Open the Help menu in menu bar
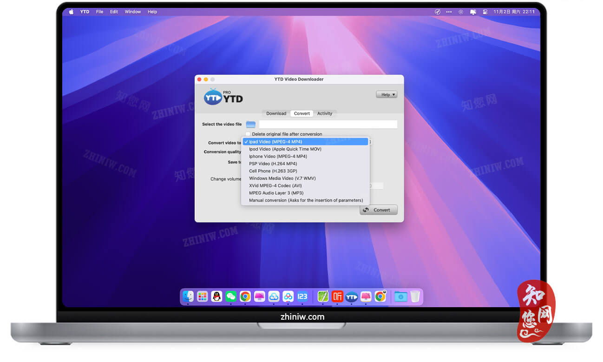This screenshot has height=362, width=603. [152, 12]
